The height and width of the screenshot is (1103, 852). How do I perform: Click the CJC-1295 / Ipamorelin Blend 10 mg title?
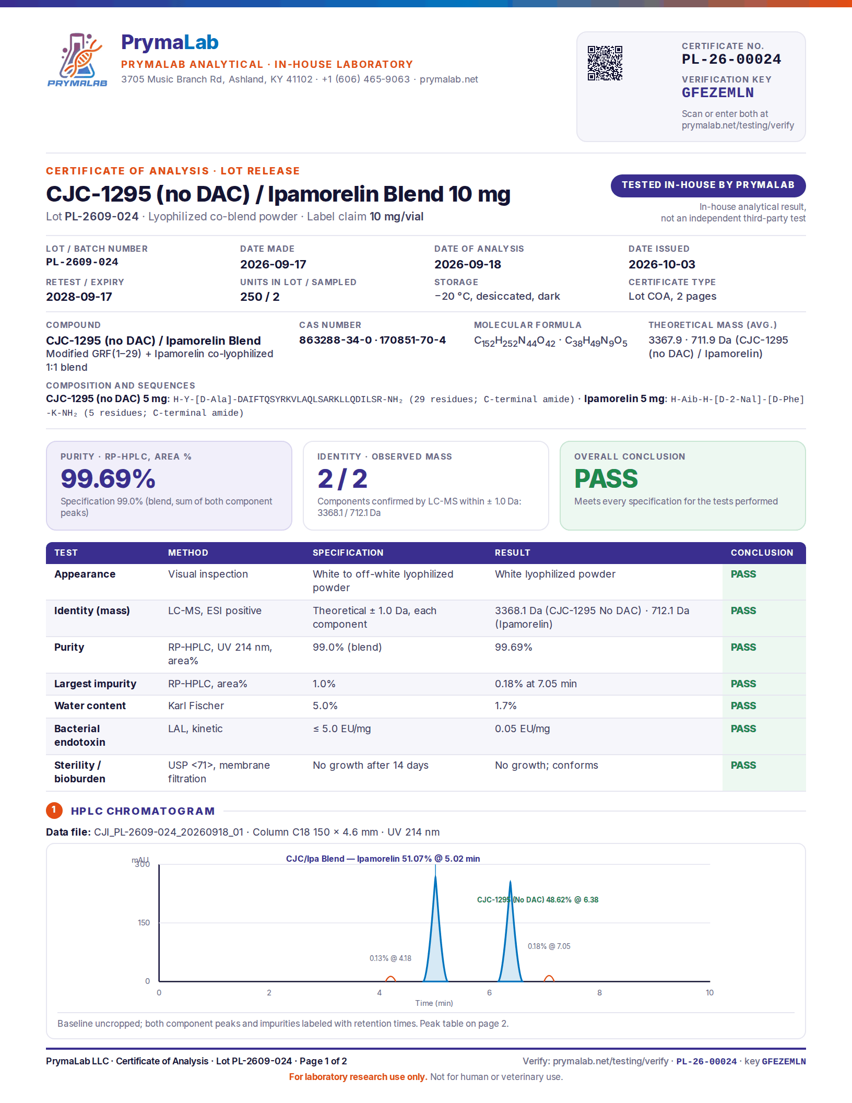278,194
